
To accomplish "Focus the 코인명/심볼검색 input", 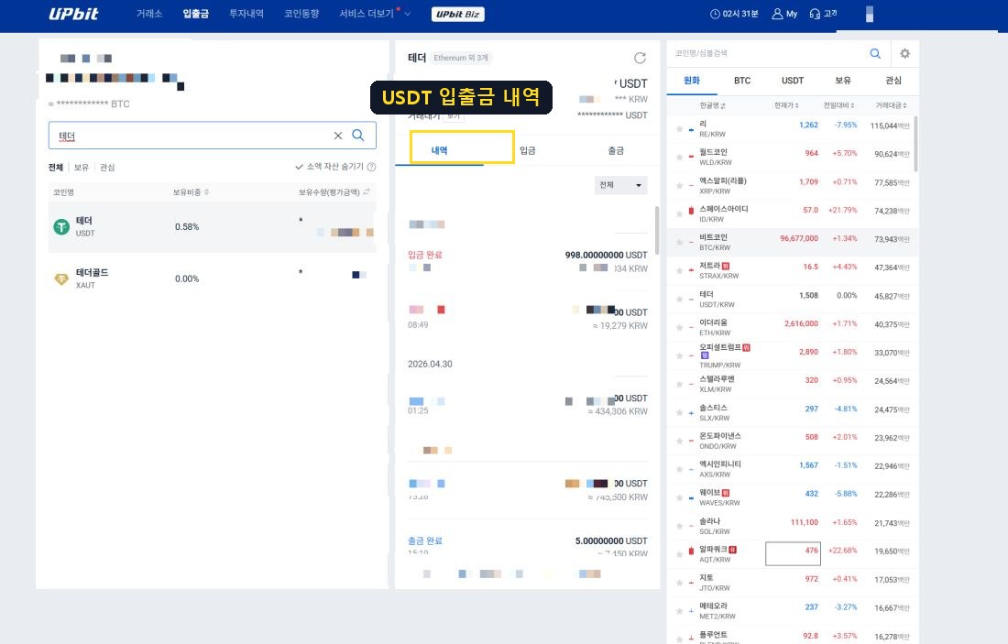I will pyautogui.click(x=765, y=53).
